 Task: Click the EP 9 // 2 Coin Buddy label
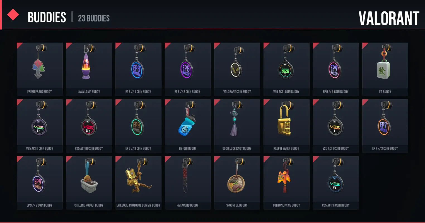(x=40, y=205)
